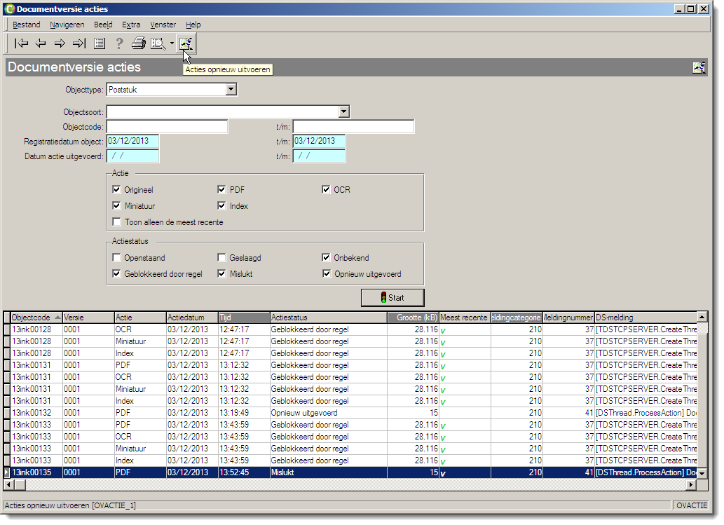The height and width of the screenshot is (525, 724).
Task: Sort by Objectcode column header
Action: [x=36, y=318]
